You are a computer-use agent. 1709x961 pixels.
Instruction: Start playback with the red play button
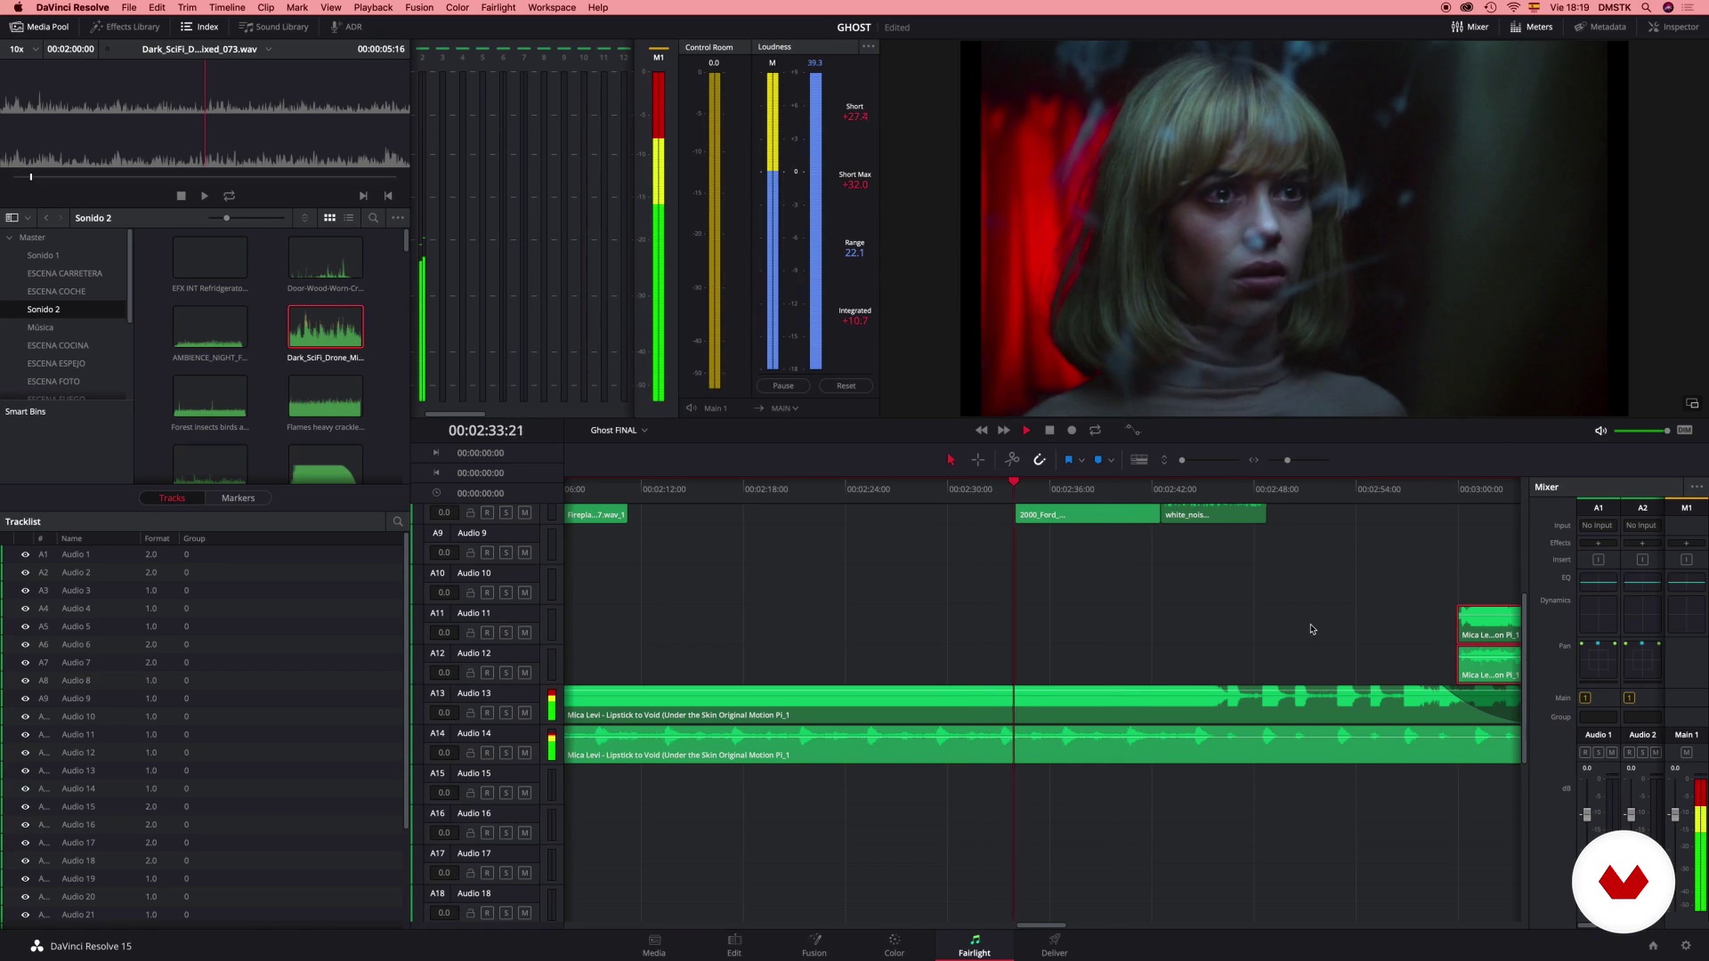pyautogui.click(x=1026, y=431)
